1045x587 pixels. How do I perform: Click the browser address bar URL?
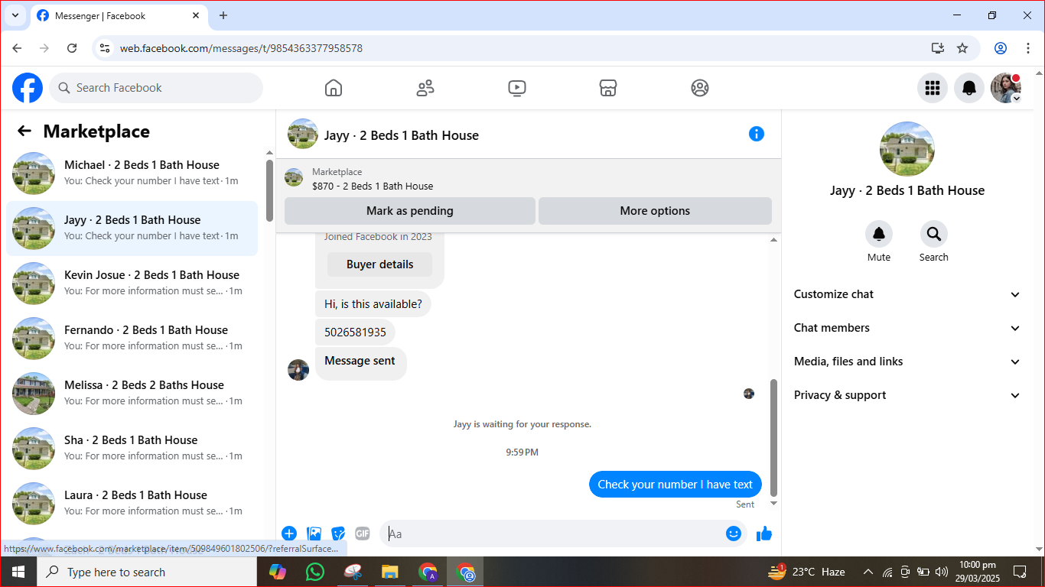[241, 48]
